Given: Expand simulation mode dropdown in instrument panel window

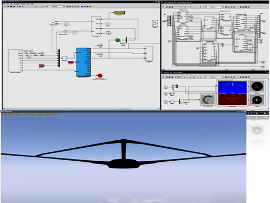Looking at the screenshot, I should pyautogui.click(x=217, y=77).
